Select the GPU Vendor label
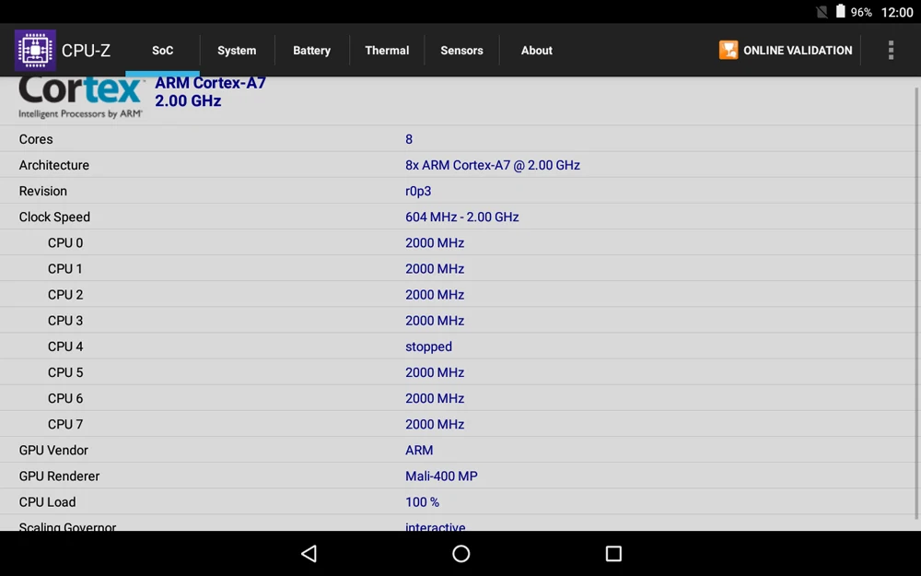This screenshot has height=576, width=921. [53, 450]
